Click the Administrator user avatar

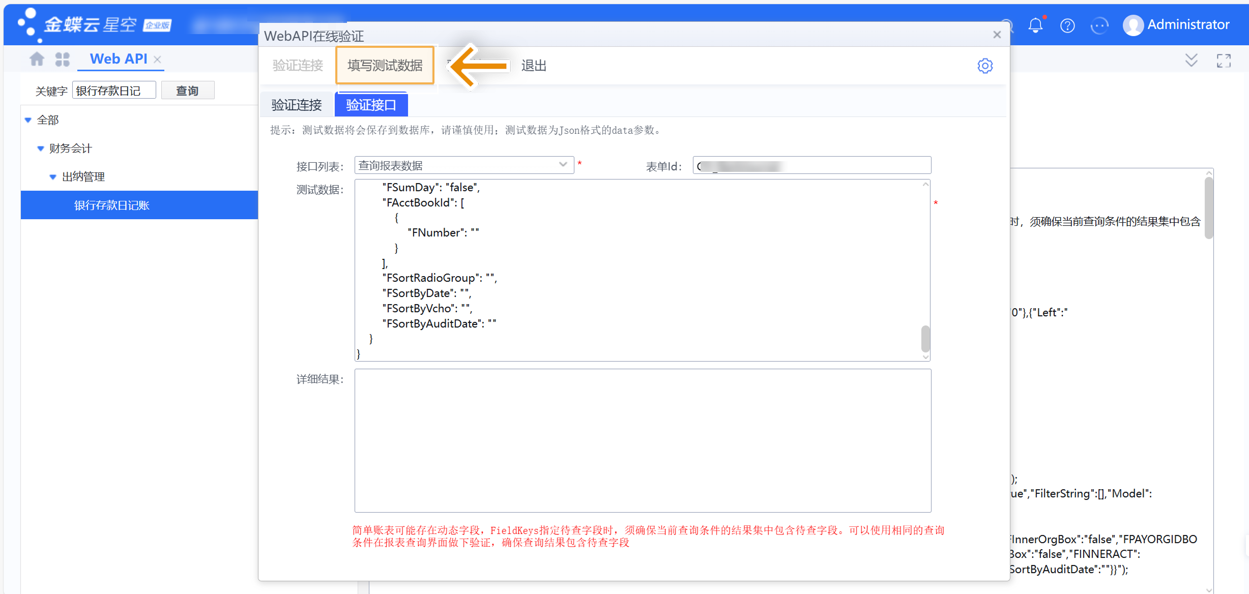tap(1133, 25)
